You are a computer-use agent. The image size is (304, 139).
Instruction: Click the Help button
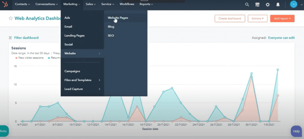click(296, 131)
